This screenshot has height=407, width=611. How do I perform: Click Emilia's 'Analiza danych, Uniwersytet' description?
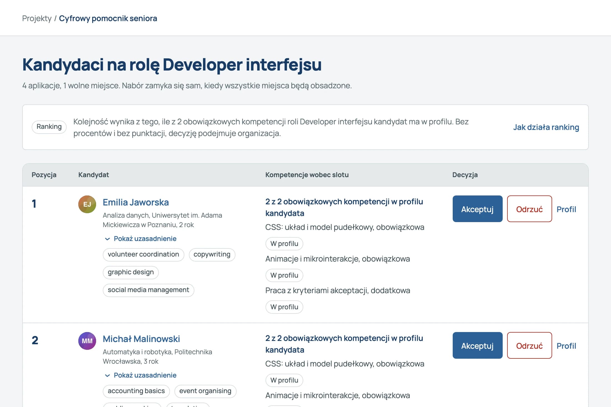(x=162, y=220)
